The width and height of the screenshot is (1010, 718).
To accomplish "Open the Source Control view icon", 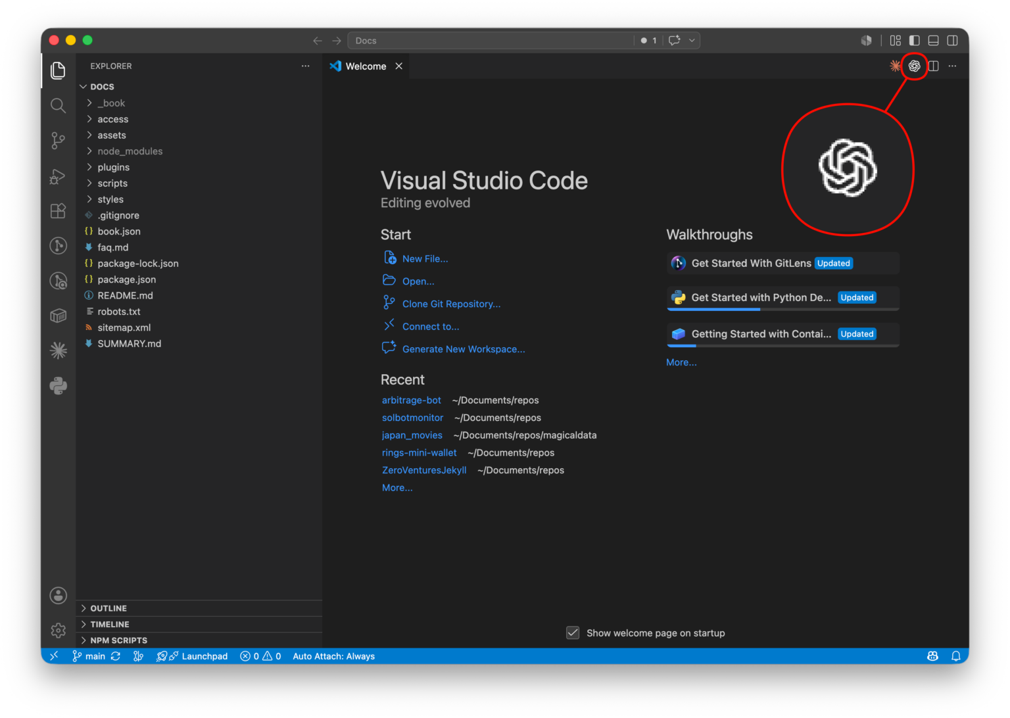I will coord(58,140).
